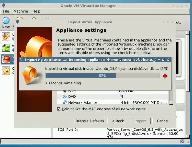
Task: Click the appliance settings list scroll-down arrow
Action: pos(171,103)
